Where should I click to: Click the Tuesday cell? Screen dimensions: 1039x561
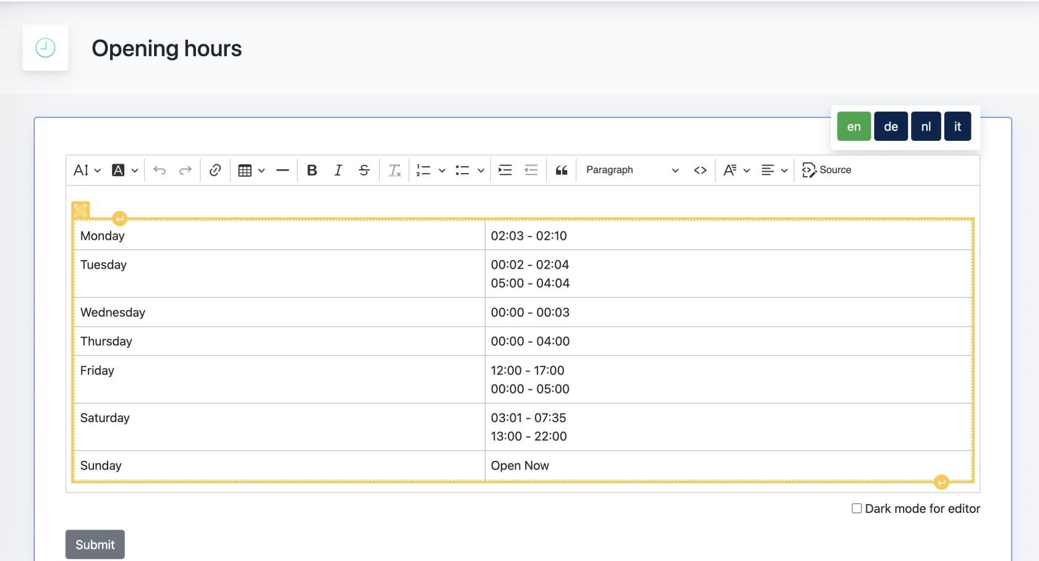[280, 274]
